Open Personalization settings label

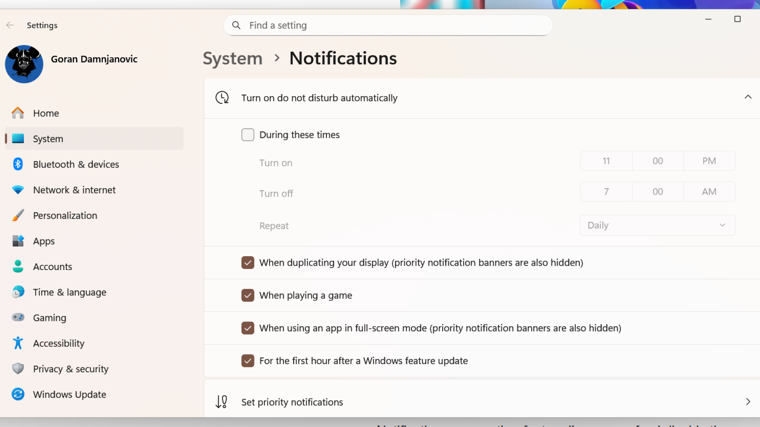(x=65, y=215)
